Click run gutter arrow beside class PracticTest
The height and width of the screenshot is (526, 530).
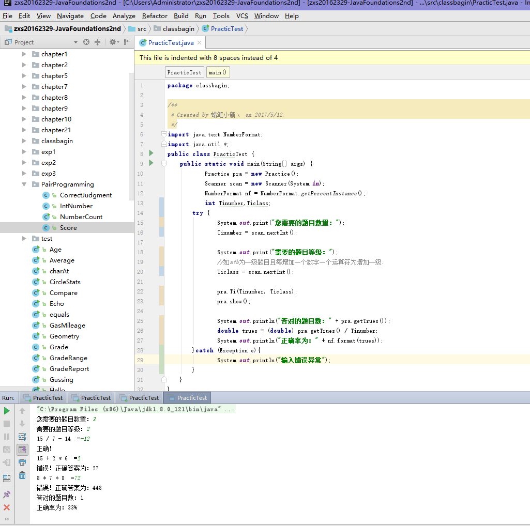(151, 153)
